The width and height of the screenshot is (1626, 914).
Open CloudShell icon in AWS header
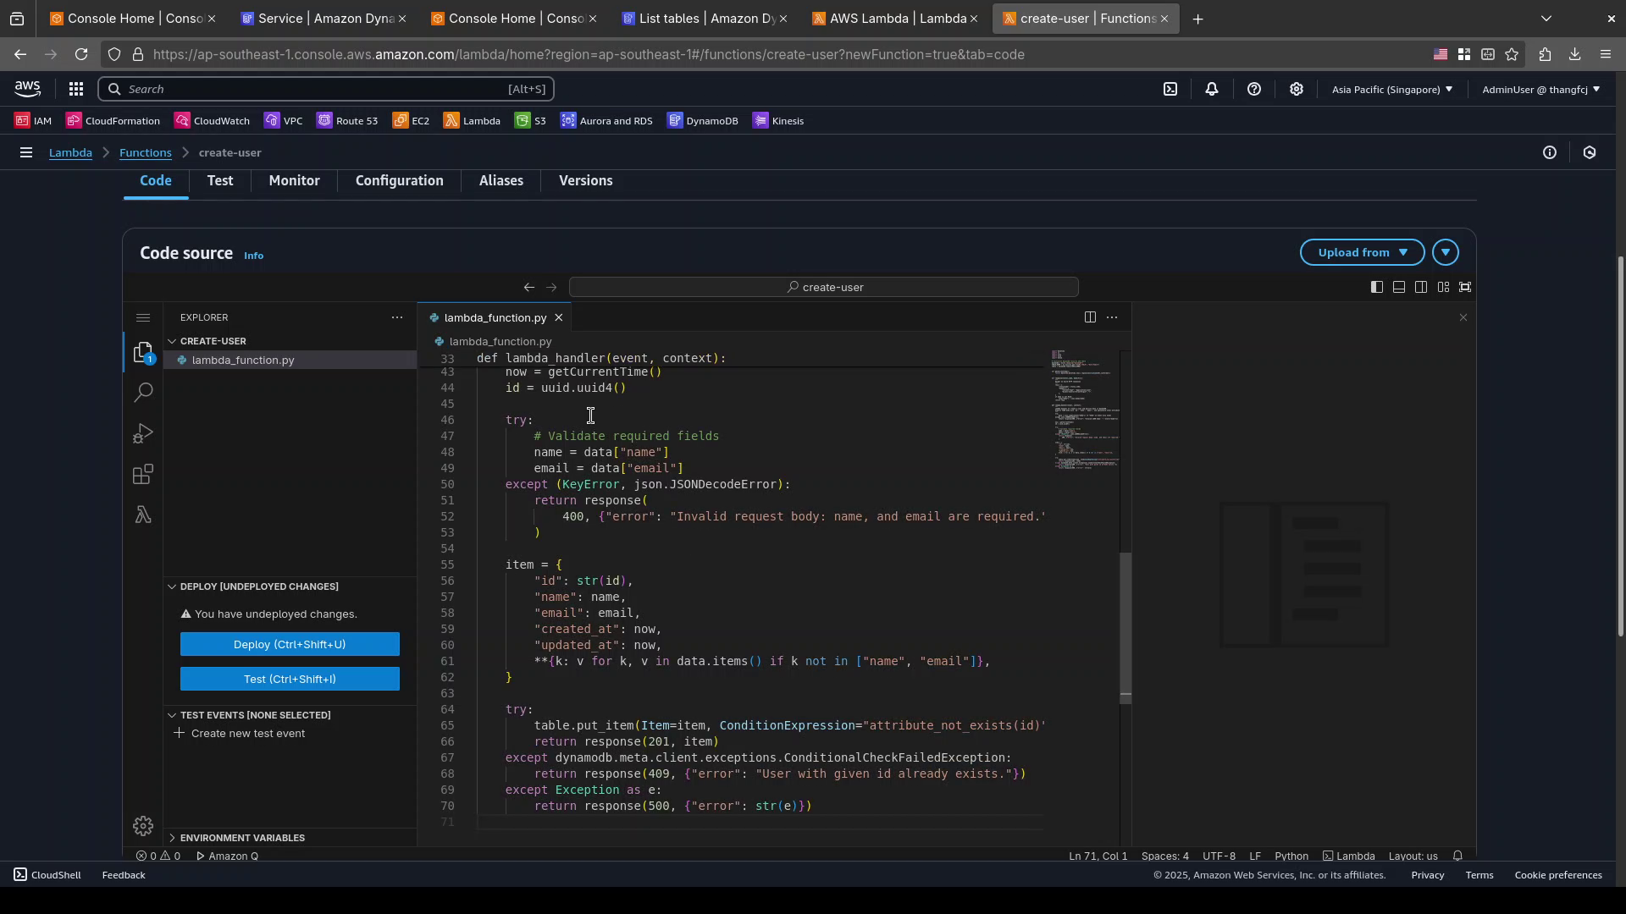(x=1170, y=89)
